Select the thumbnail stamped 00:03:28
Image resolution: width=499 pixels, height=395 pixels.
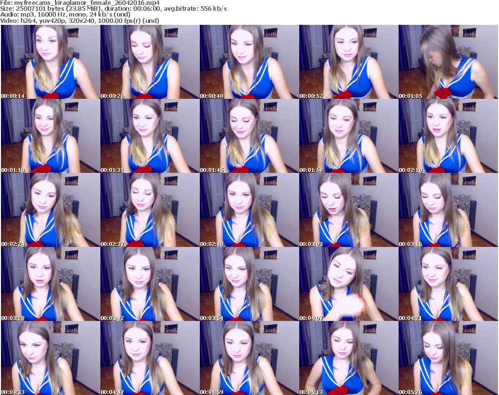[x=50, y=284]
